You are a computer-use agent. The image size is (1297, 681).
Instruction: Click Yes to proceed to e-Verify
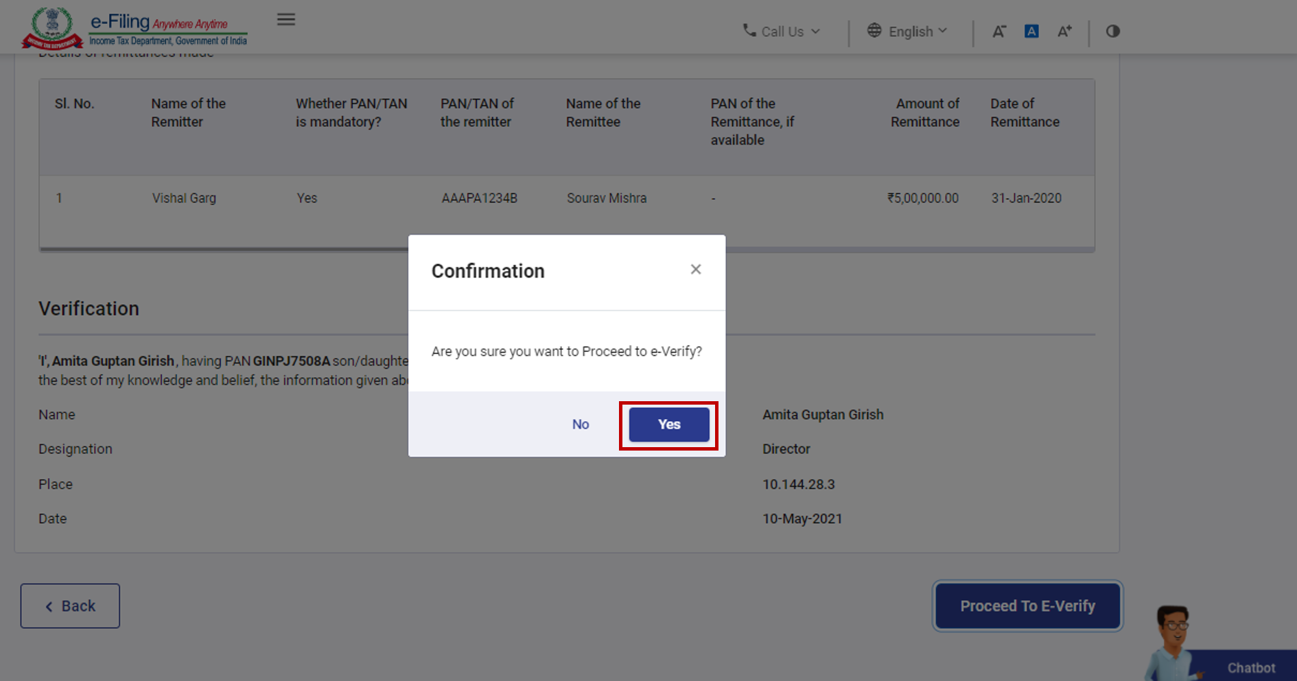(668, 424)
